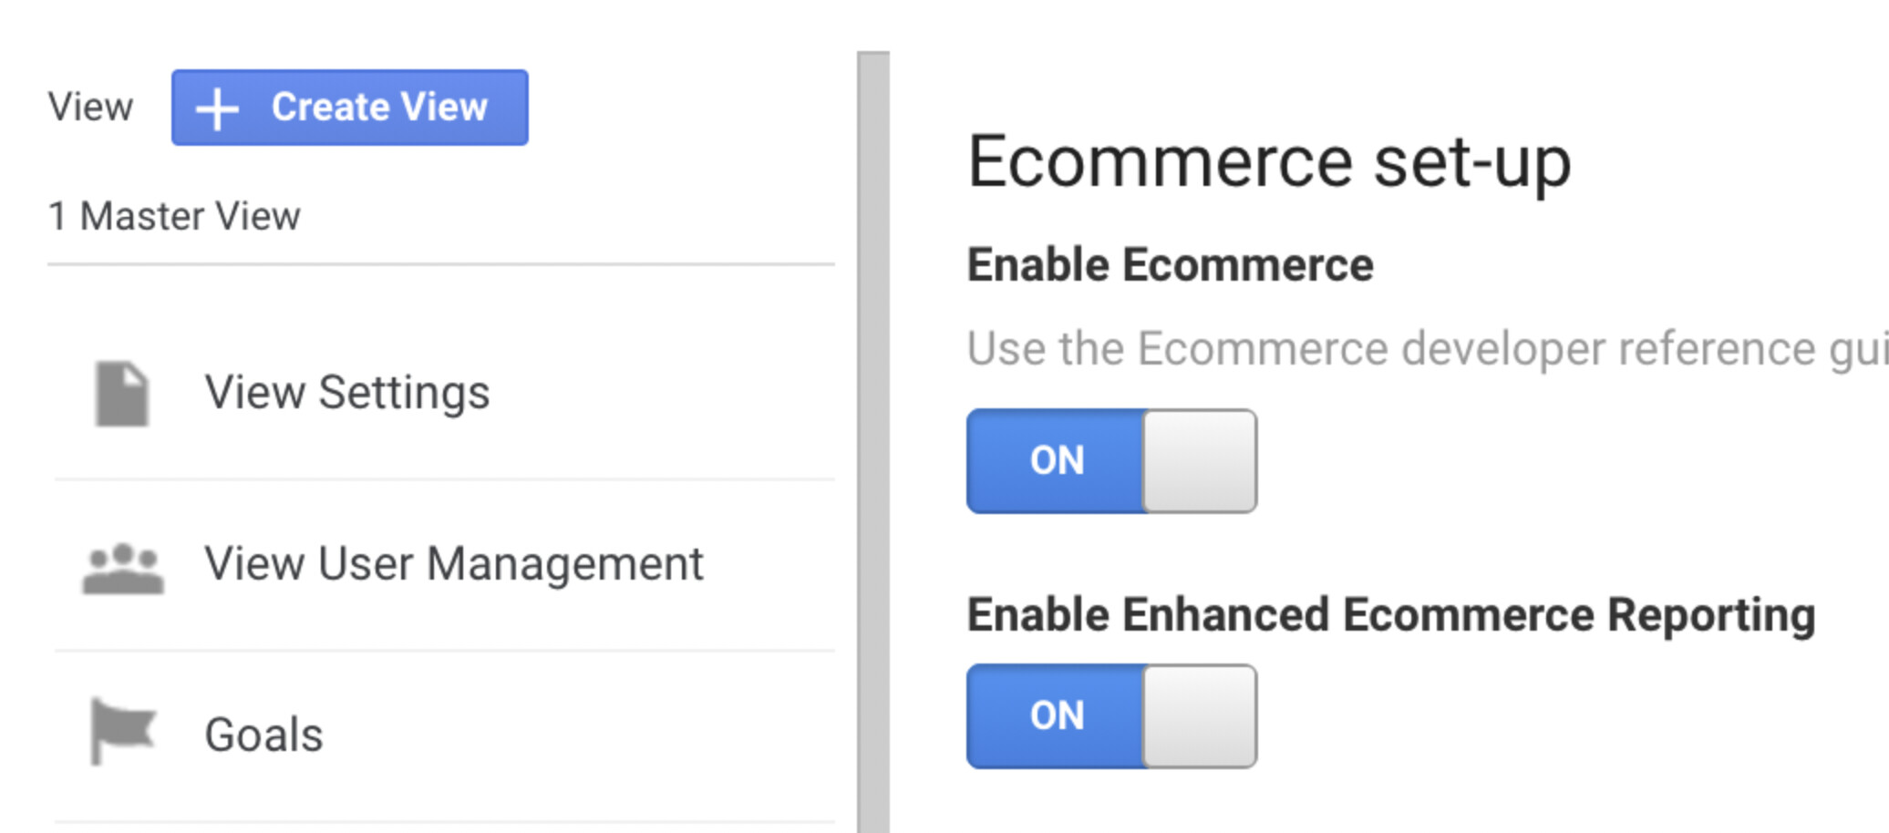This screenshot has height=833, width=1889.
Task: Go to the Goals menu item
Action: point(263,735)
